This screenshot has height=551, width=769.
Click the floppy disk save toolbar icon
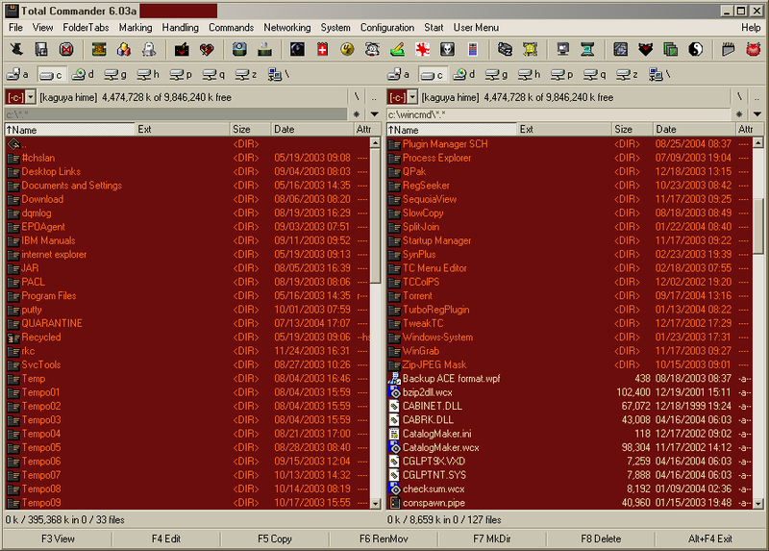(x=41, y=49)
